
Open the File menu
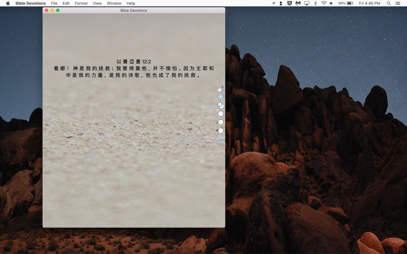54,3
